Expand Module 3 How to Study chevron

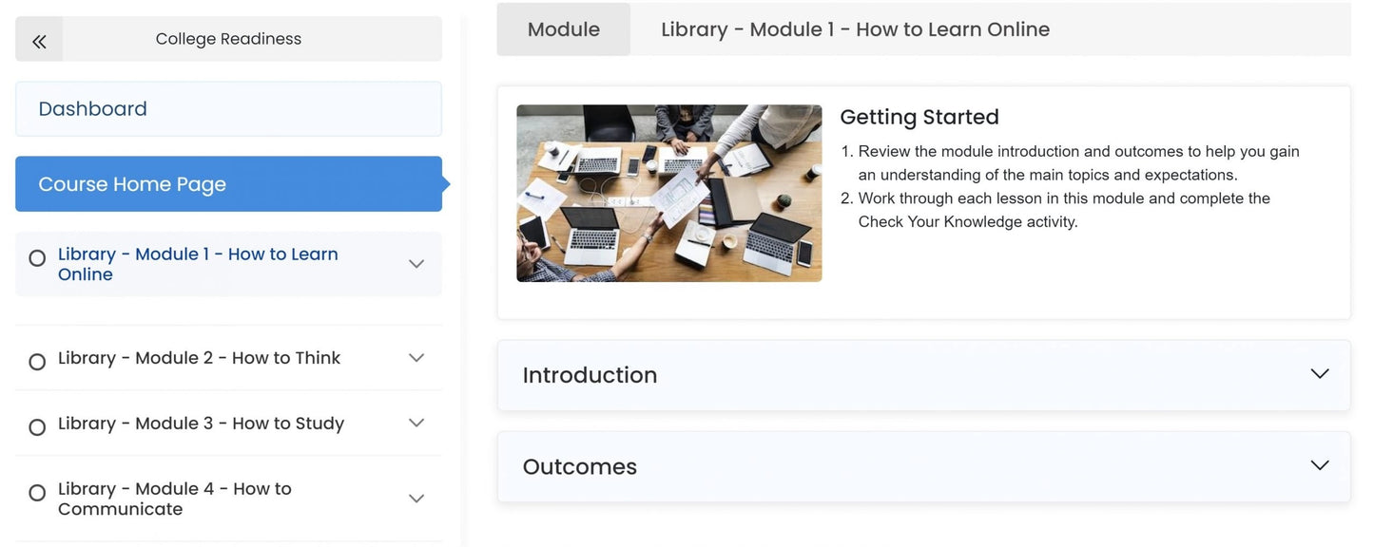point(416,424)
